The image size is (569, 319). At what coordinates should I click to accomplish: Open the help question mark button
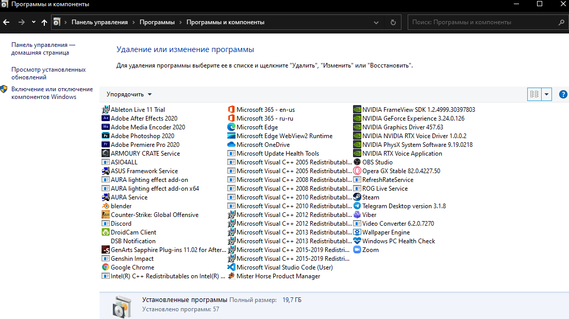(563, 94)
